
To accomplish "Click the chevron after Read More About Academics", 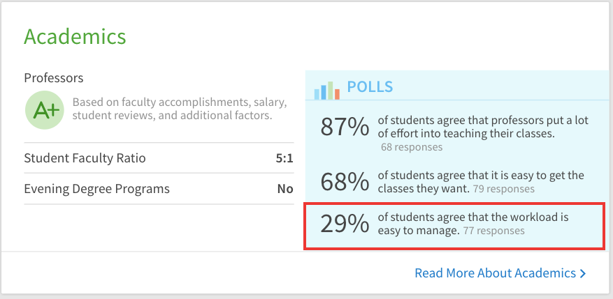I will (583, 273).
